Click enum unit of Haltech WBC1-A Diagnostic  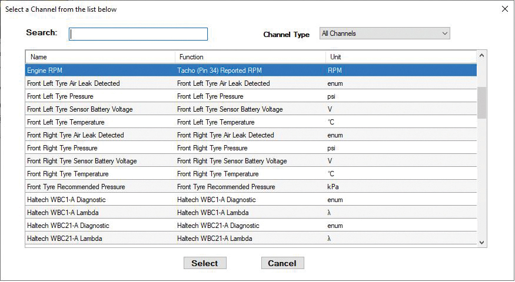tap(335, 200)
